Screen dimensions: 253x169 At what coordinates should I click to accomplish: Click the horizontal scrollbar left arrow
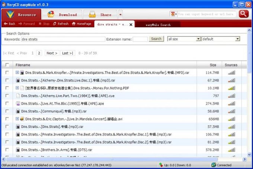pyautogui.click(x=3, y=159)
